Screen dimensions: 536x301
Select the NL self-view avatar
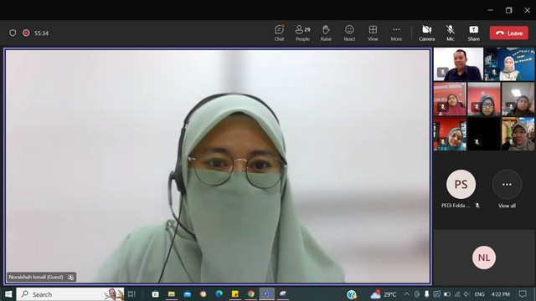tap(484, 258)
